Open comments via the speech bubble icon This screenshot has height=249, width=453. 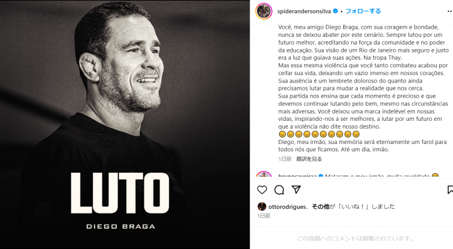279,190
